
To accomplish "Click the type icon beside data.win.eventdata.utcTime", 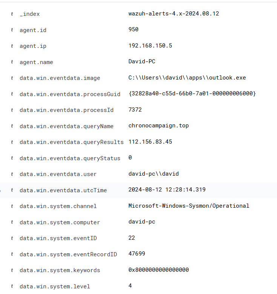I will [12, 190].
